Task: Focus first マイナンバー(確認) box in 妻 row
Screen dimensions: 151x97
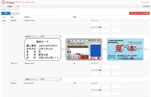Action: (96, 73)
